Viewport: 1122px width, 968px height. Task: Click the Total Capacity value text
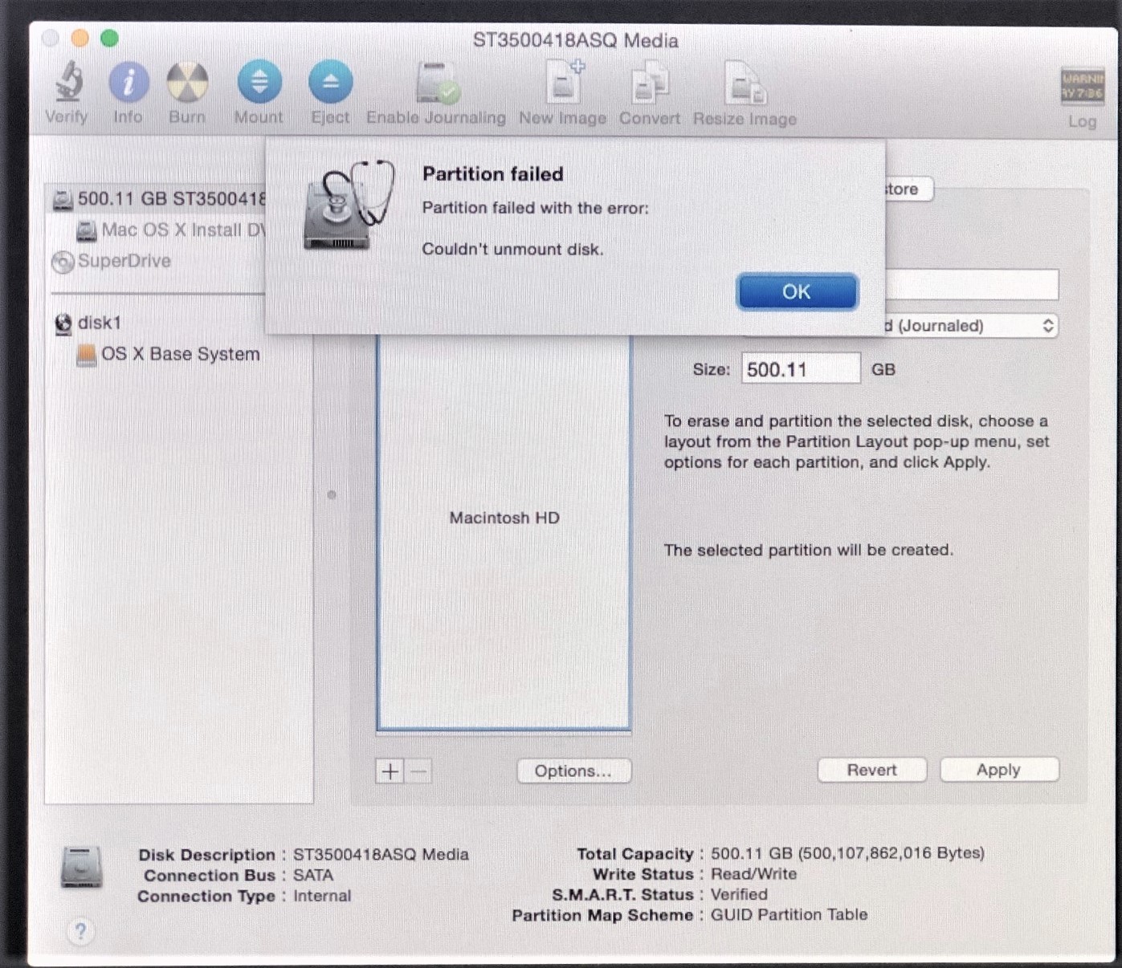pos(847,853)
